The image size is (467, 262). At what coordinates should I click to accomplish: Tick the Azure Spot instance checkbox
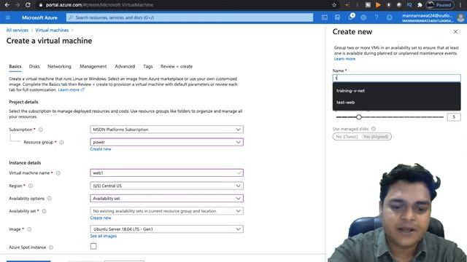click(93, 246)
